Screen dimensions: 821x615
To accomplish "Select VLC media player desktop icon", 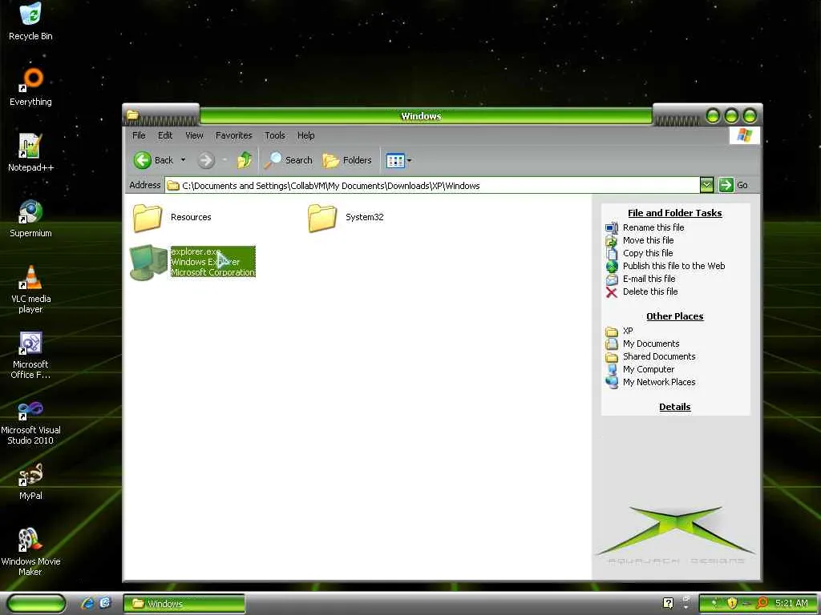I will pyautogui.click(x=30, y=289).
